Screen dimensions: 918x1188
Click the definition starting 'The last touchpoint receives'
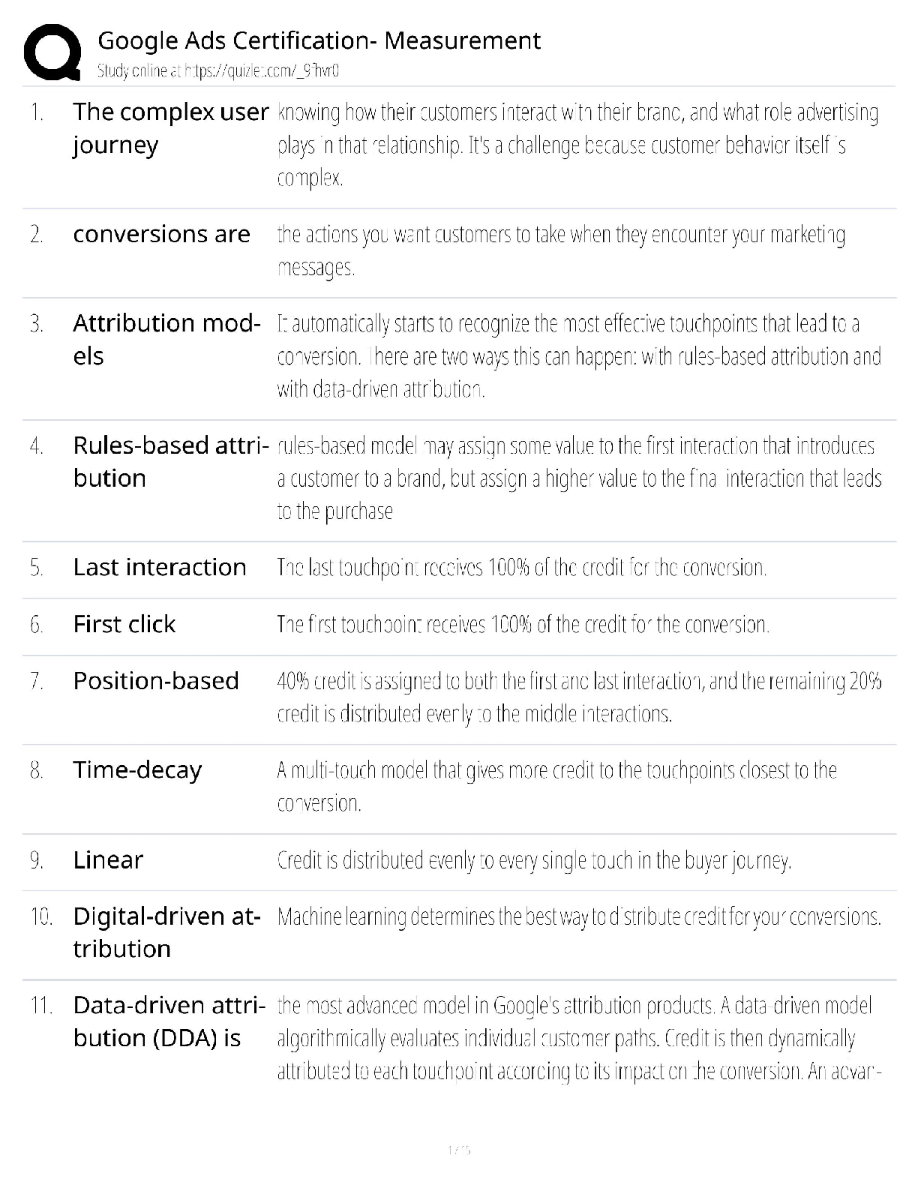pos(521,567)
